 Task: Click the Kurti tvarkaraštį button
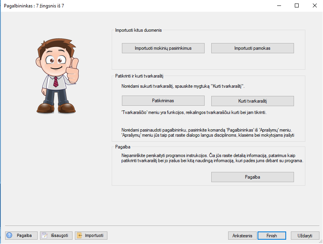coord(252,101)
